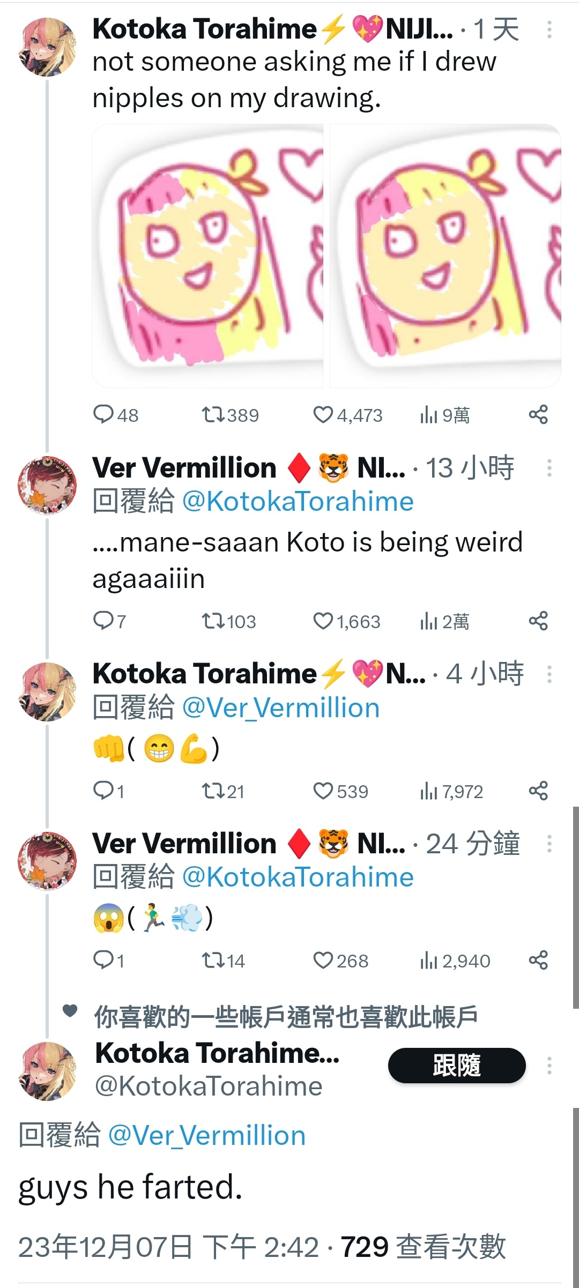Screen dimensions: 579x1288
Task: Like the fist-emoji reply with 539 likes
Action: point(340,791)
